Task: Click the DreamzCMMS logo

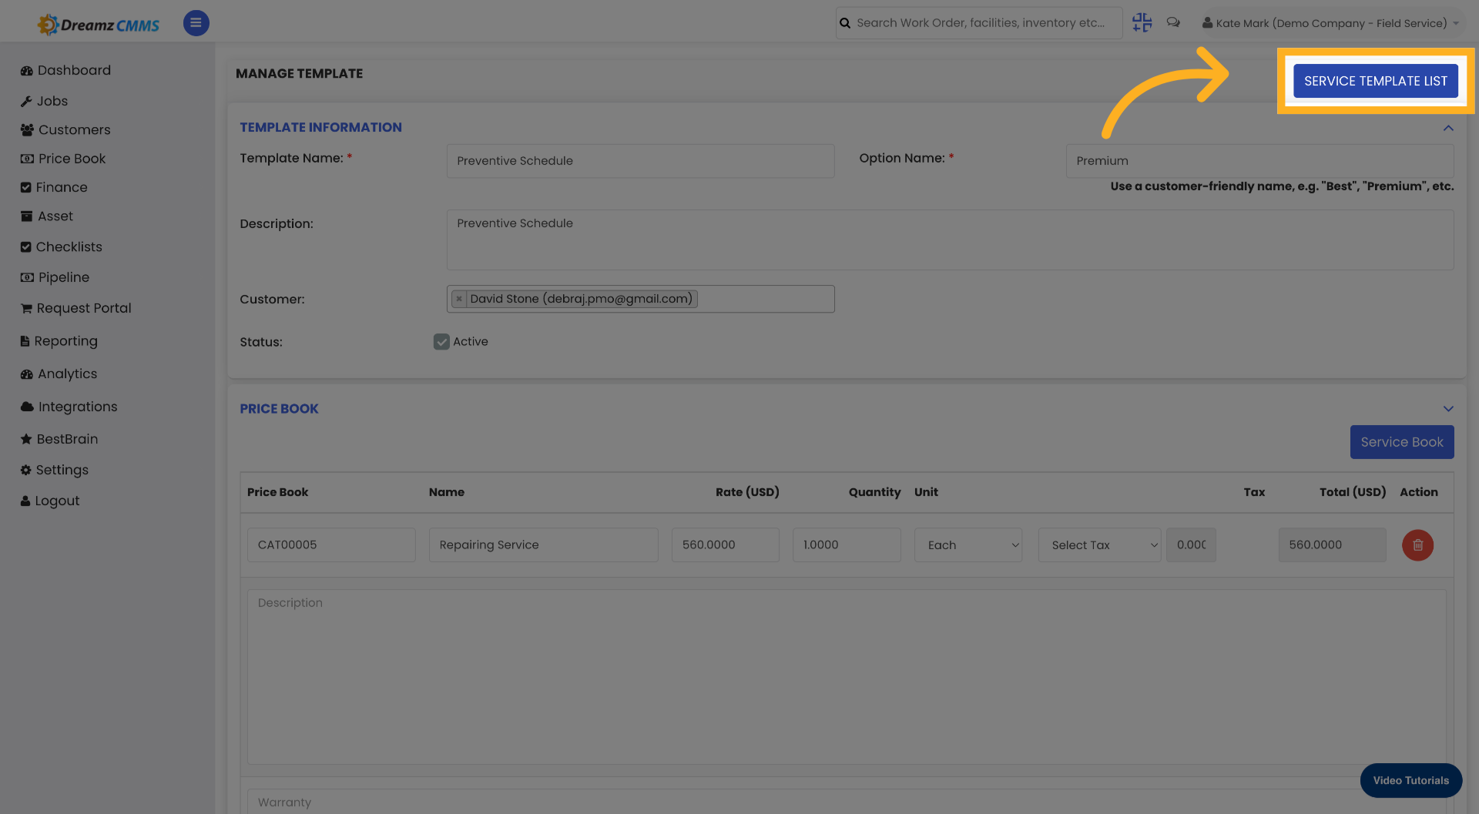Action: tap(98, 23)
